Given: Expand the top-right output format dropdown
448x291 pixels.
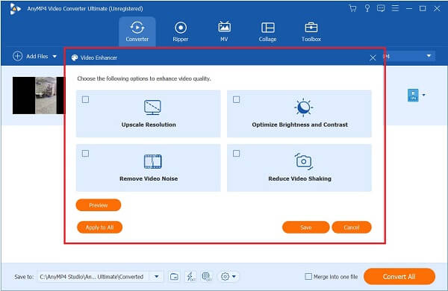Looking at the screenshot, I should [429, 56].
